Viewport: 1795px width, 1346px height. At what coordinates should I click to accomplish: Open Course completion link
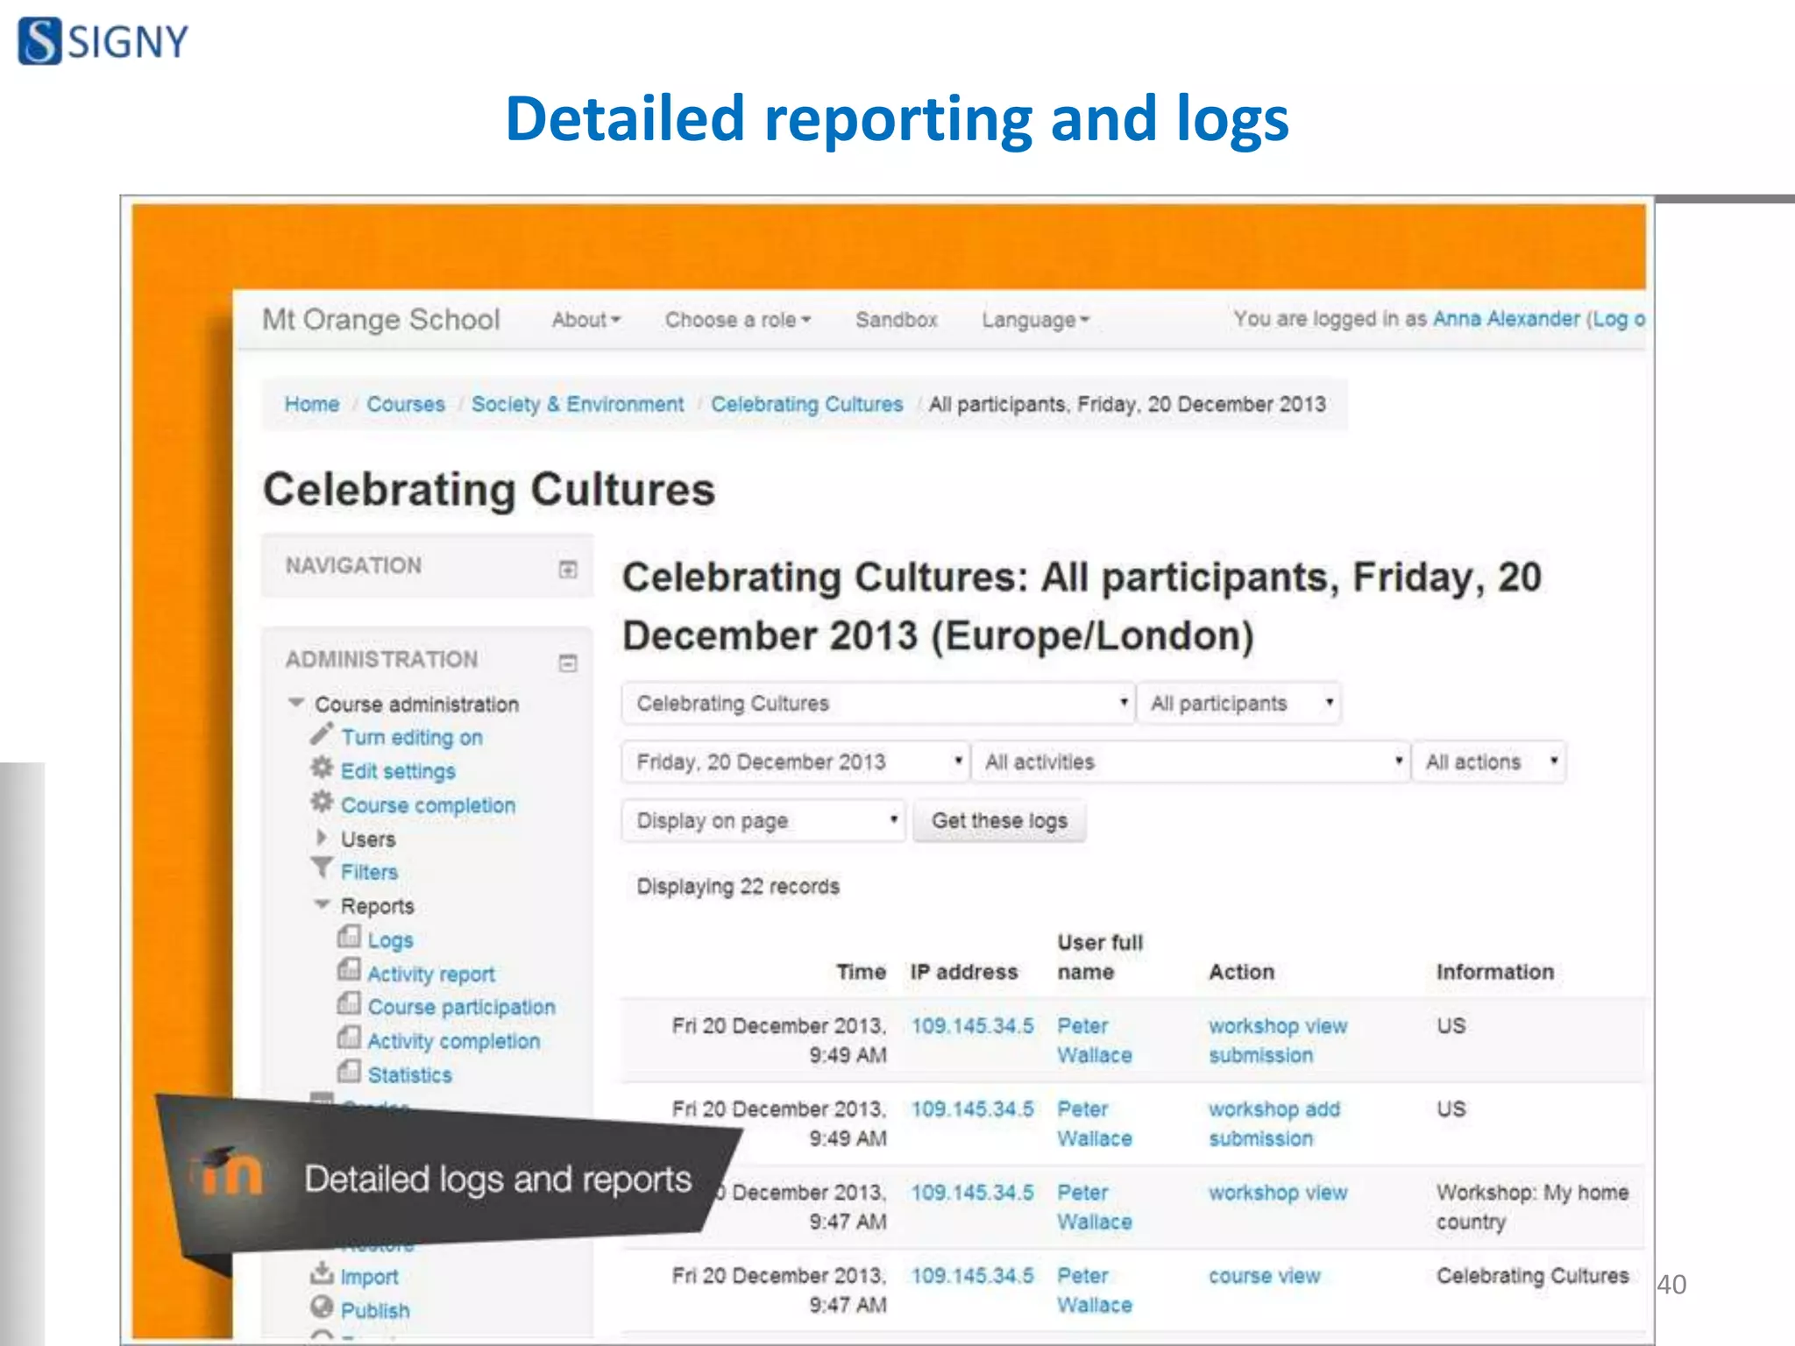(428, 805)
